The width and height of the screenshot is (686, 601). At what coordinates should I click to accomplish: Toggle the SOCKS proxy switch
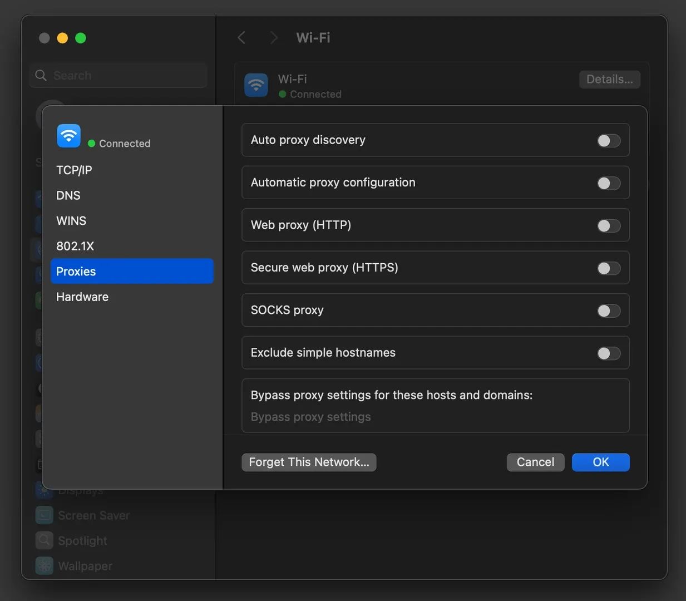(608, 311)
